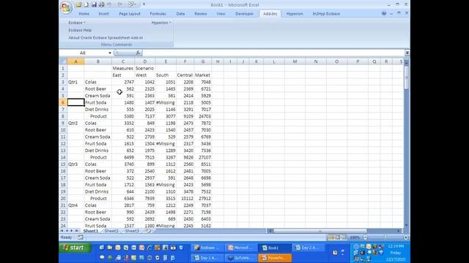Open the Hyperion ribbon tab
The height and width of the screenshot is (263, 469).
coord(295,14)
